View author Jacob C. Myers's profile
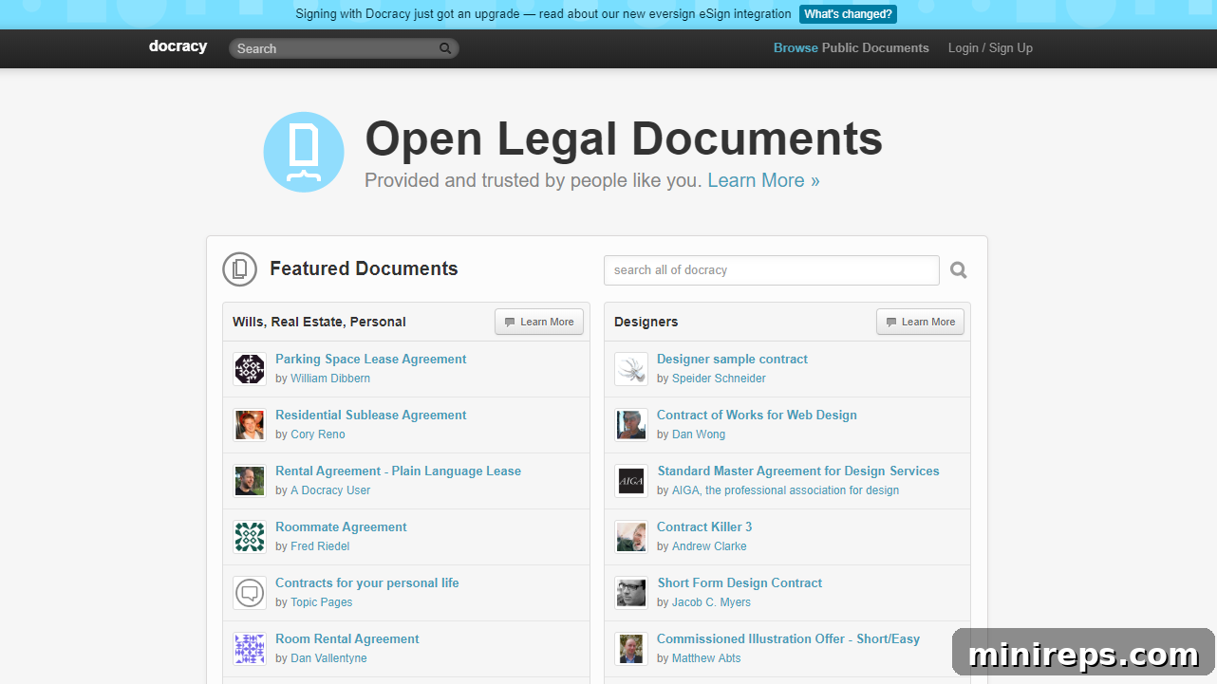The width and height of the screenshot is (1217, 684). pyautogui.click(x=711, y=601)
